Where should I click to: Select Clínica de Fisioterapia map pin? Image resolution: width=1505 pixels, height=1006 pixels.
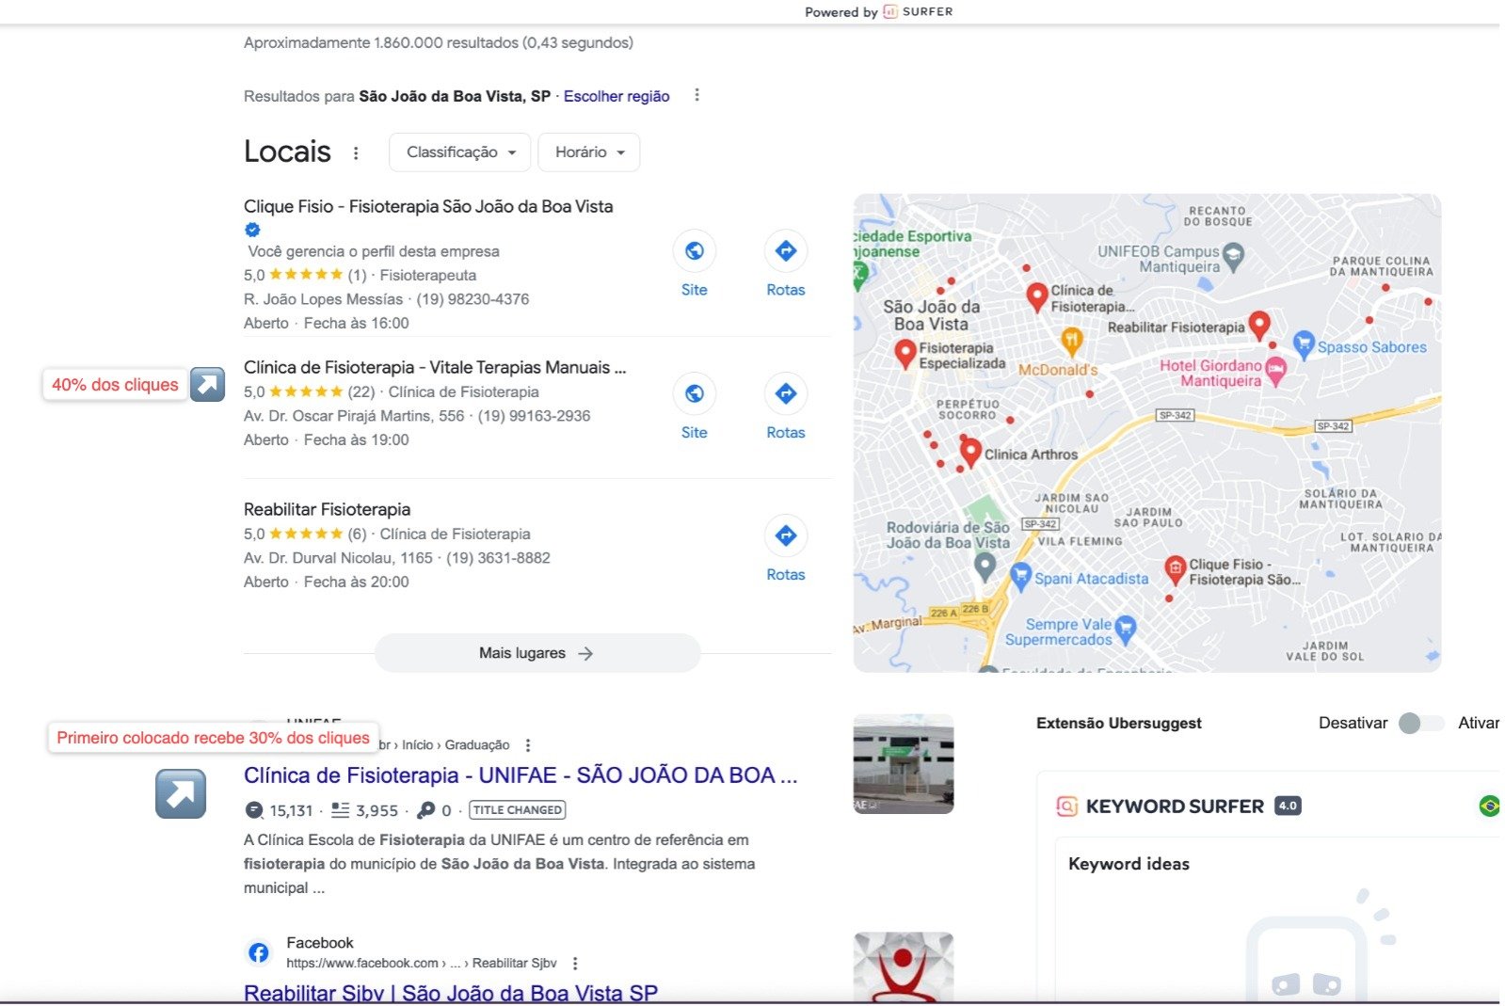click(x=1036, y=296)
